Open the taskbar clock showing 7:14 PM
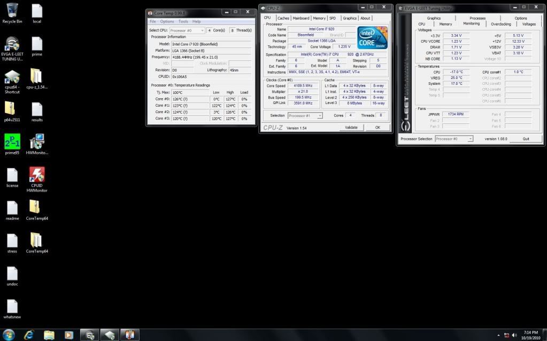This screenshot has width=547, height=341. [531, 335]
